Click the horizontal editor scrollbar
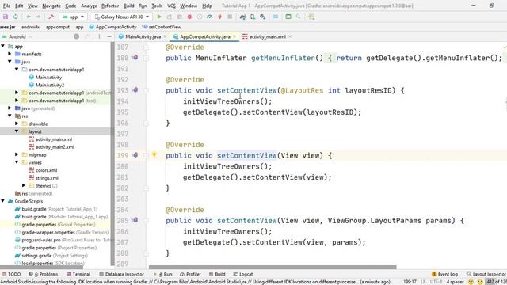 [273, 268]
